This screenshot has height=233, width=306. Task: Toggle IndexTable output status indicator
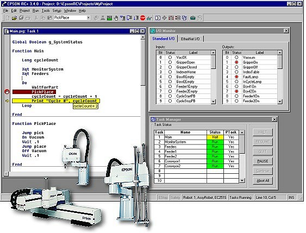click(x=236, y=72)
